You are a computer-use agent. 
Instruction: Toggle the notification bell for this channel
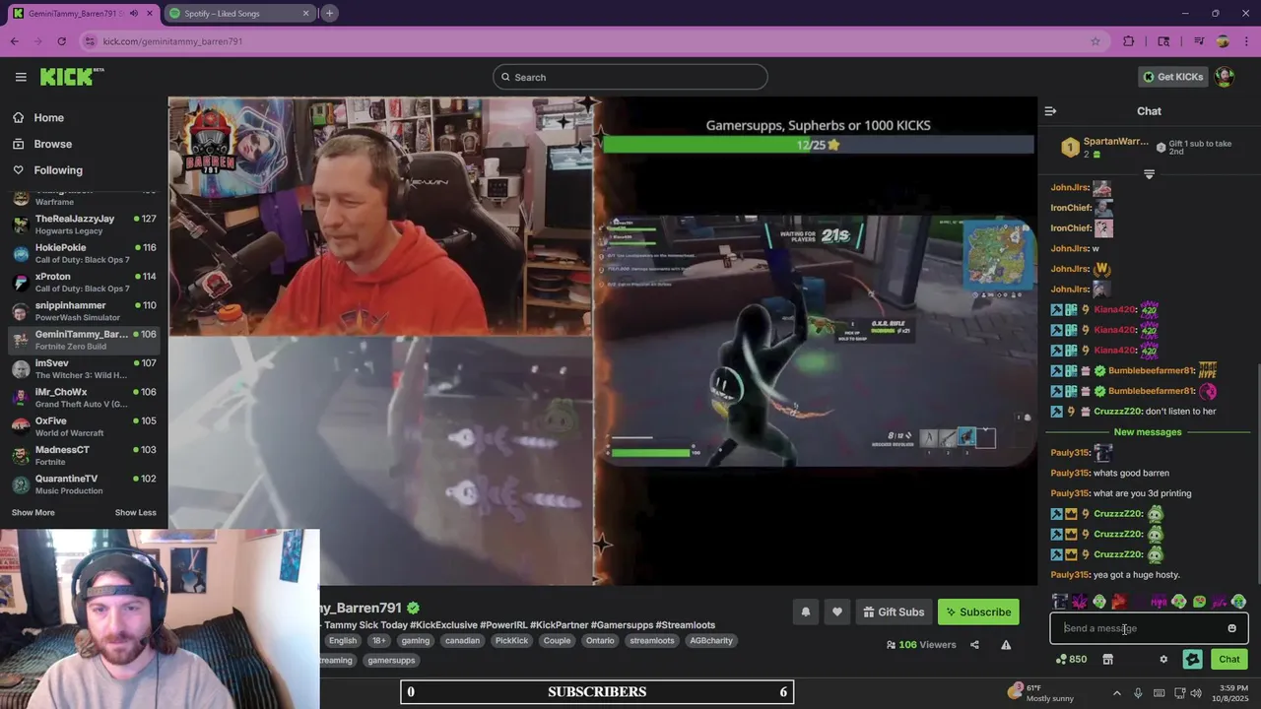(x=805, y=612)
